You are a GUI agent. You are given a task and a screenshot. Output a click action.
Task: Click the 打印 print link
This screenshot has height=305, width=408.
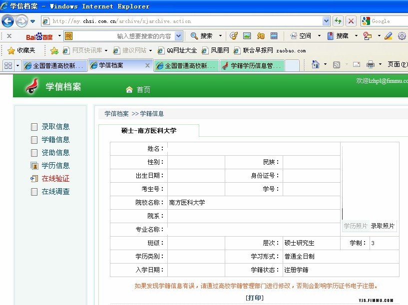255,298
